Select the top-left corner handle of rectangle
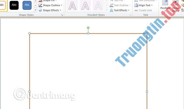The height and width of the screenshot is (109, 184). coord(29,33)
